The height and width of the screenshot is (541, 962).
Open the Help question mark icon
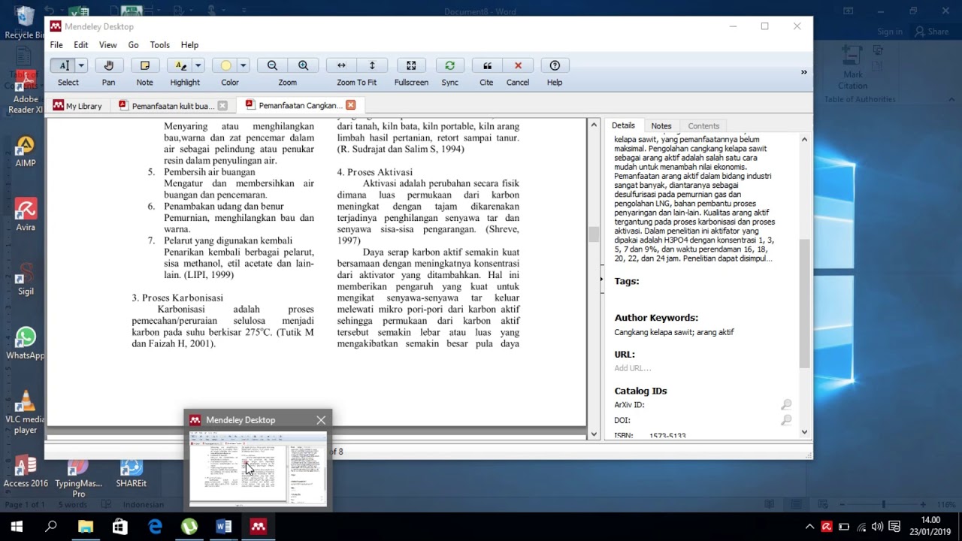pos(555,65)
